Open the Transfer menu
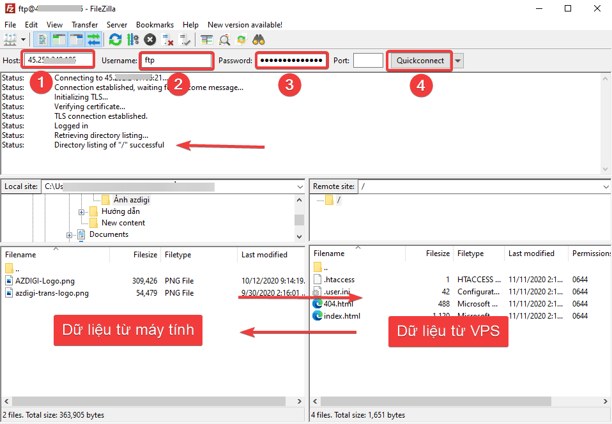This screenshot has width=612, height=424. [x=85, y=24]
